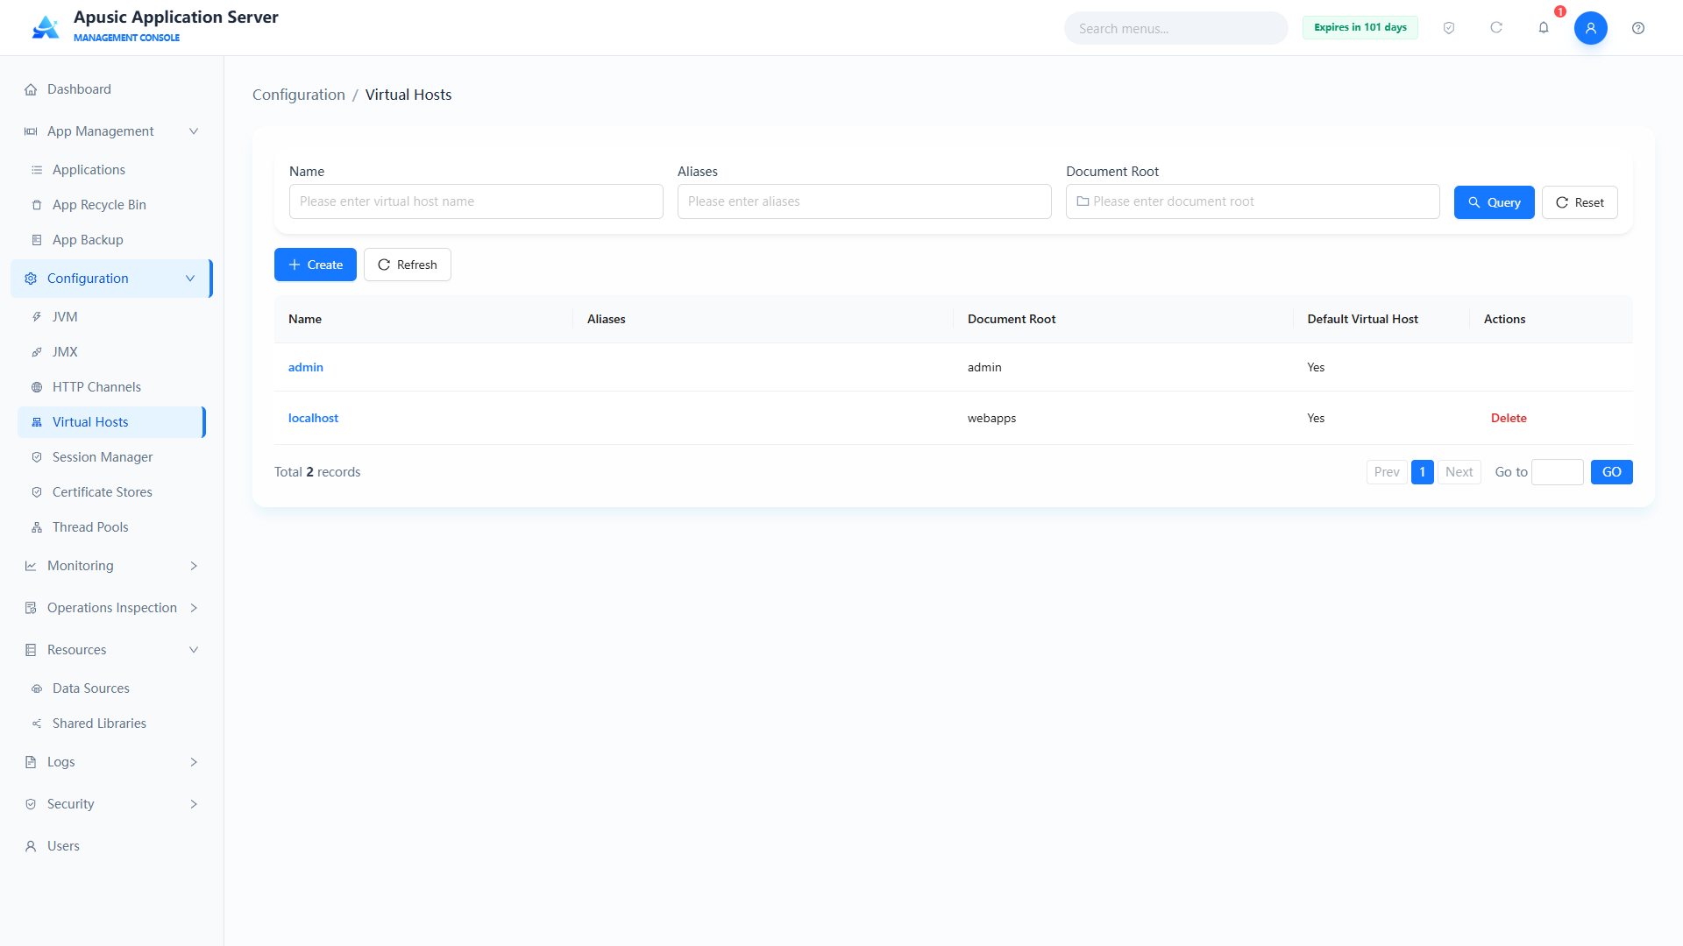Expand the Monitoring menu
The width and height of the screenshot is (1683, 946).
(x=194, y=566)
